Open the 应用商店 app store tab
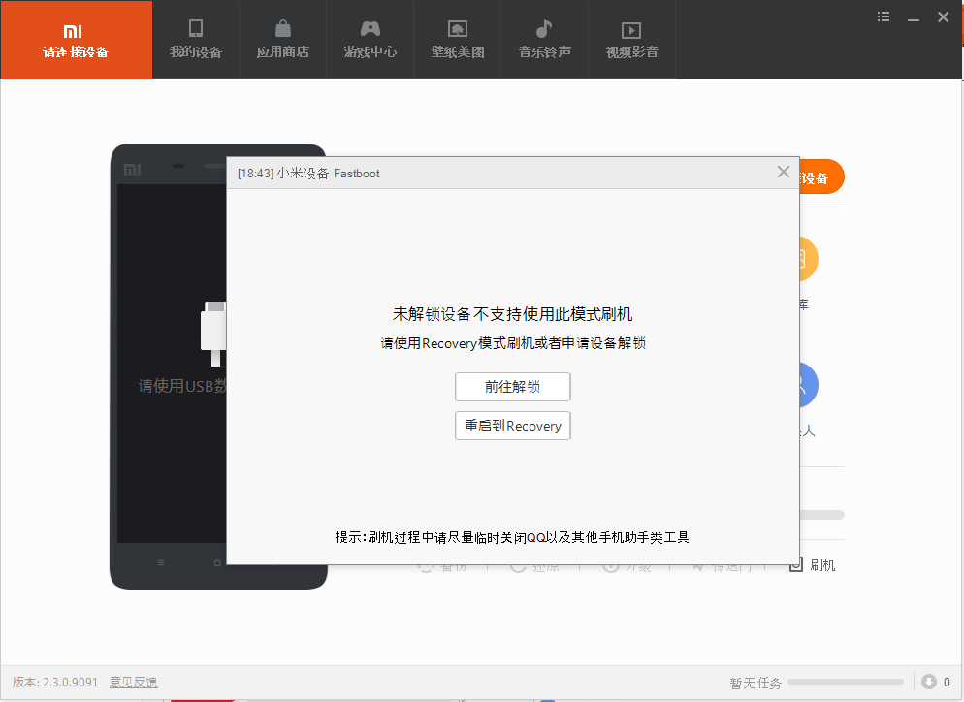The image size is (964, 702). [282, 40]
